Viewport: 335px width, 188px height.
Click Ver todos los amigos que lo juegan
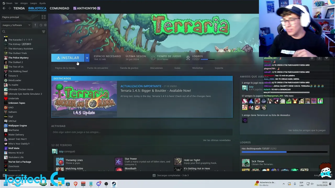(x=307, y=130)
